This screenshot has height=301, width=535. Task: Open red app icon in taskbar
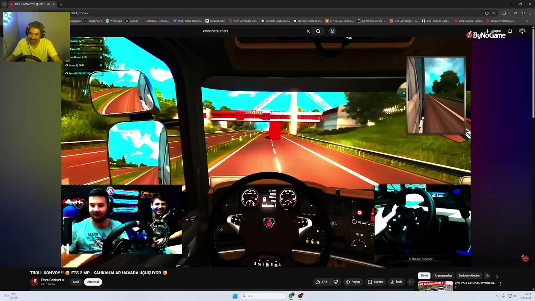pyautogui.click(x=301, y=296)
